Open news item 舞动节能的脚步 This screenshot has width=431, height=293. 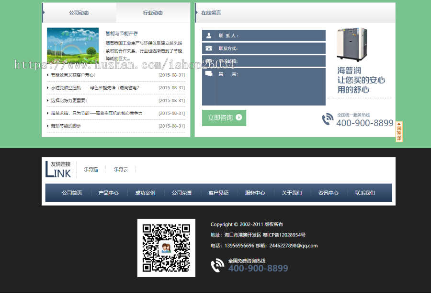pyautogui.click(x=66, y=126)
